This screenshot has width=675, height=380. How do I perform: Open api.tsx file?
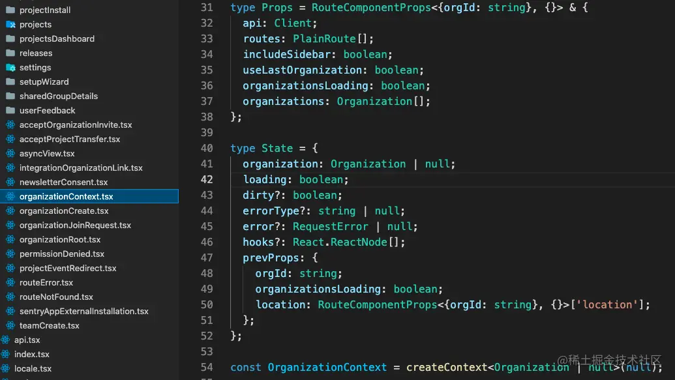click(27, 340)
